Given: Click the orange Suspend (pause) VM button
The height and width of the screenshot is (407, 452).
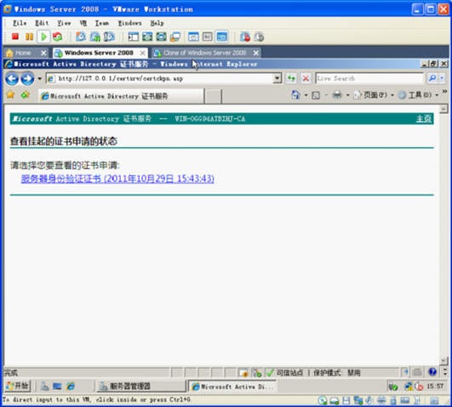Looking at the screenshot, I should pos(29,37).
